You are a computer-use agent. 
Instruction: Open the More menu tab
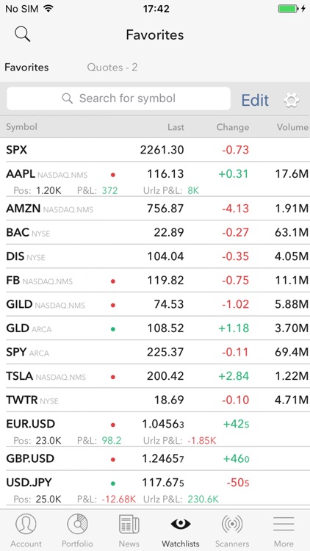click(x=284, y=530)
